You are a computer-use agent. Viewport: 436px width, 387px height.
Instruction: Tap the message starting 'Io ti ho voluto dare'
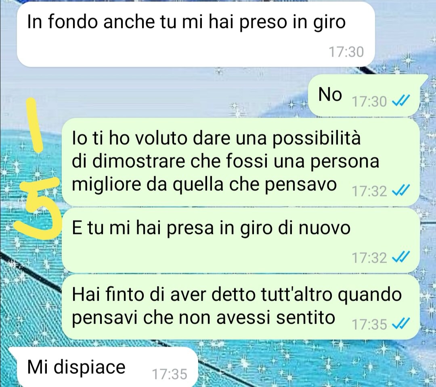coord(241,162)
